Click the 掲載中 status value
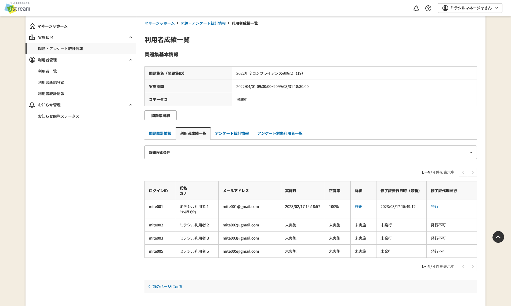Viewport: 511px width, 306px height. [242, 100]
